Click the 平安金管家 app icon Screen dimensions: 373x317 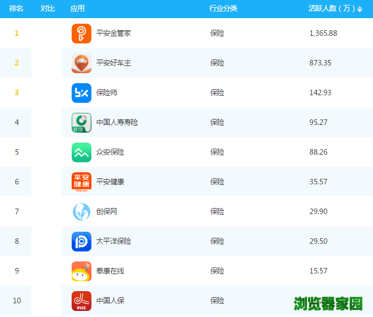(x=81, y=34)
